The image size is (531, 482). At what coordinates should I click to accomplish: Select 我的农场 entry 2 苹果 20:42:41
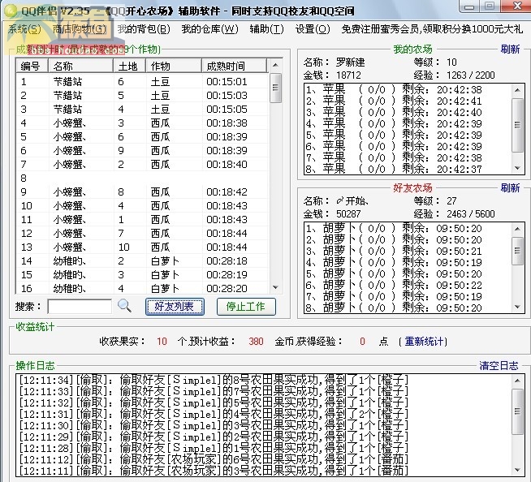click(x=408, y=101)
